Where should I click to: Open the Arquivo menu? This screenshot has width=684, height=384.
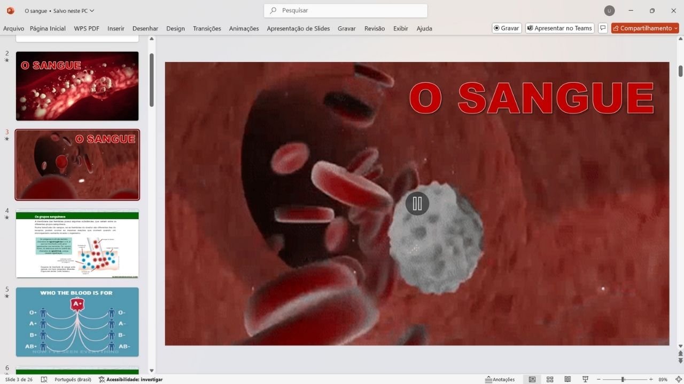pyautogui.click(x=14, y=28)
